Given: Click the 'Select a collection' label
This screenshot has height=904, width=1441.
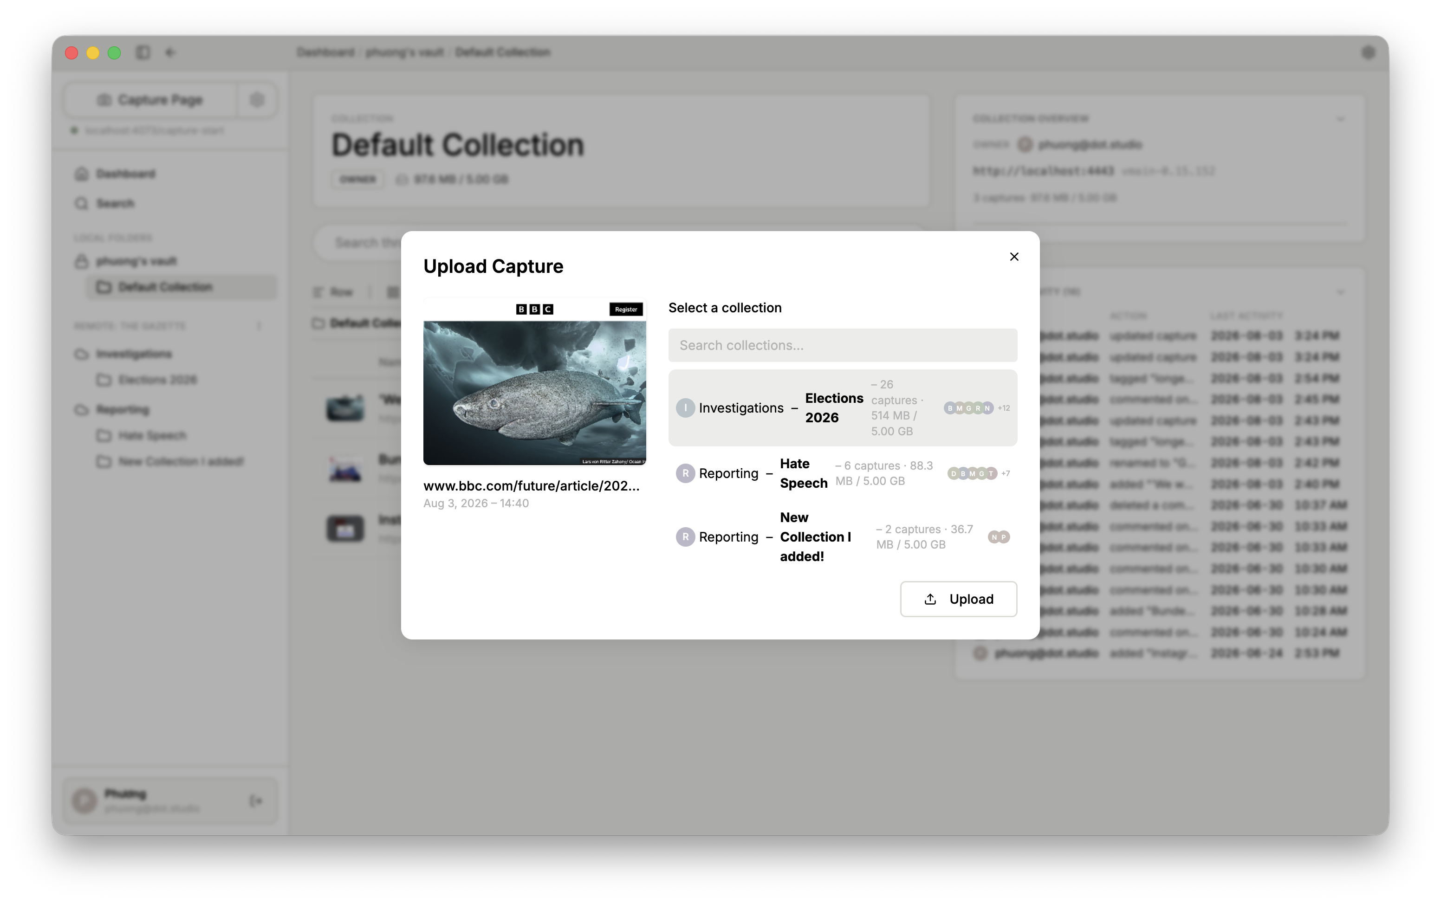Looking at the screenshot, I should (x=725, y=307).
